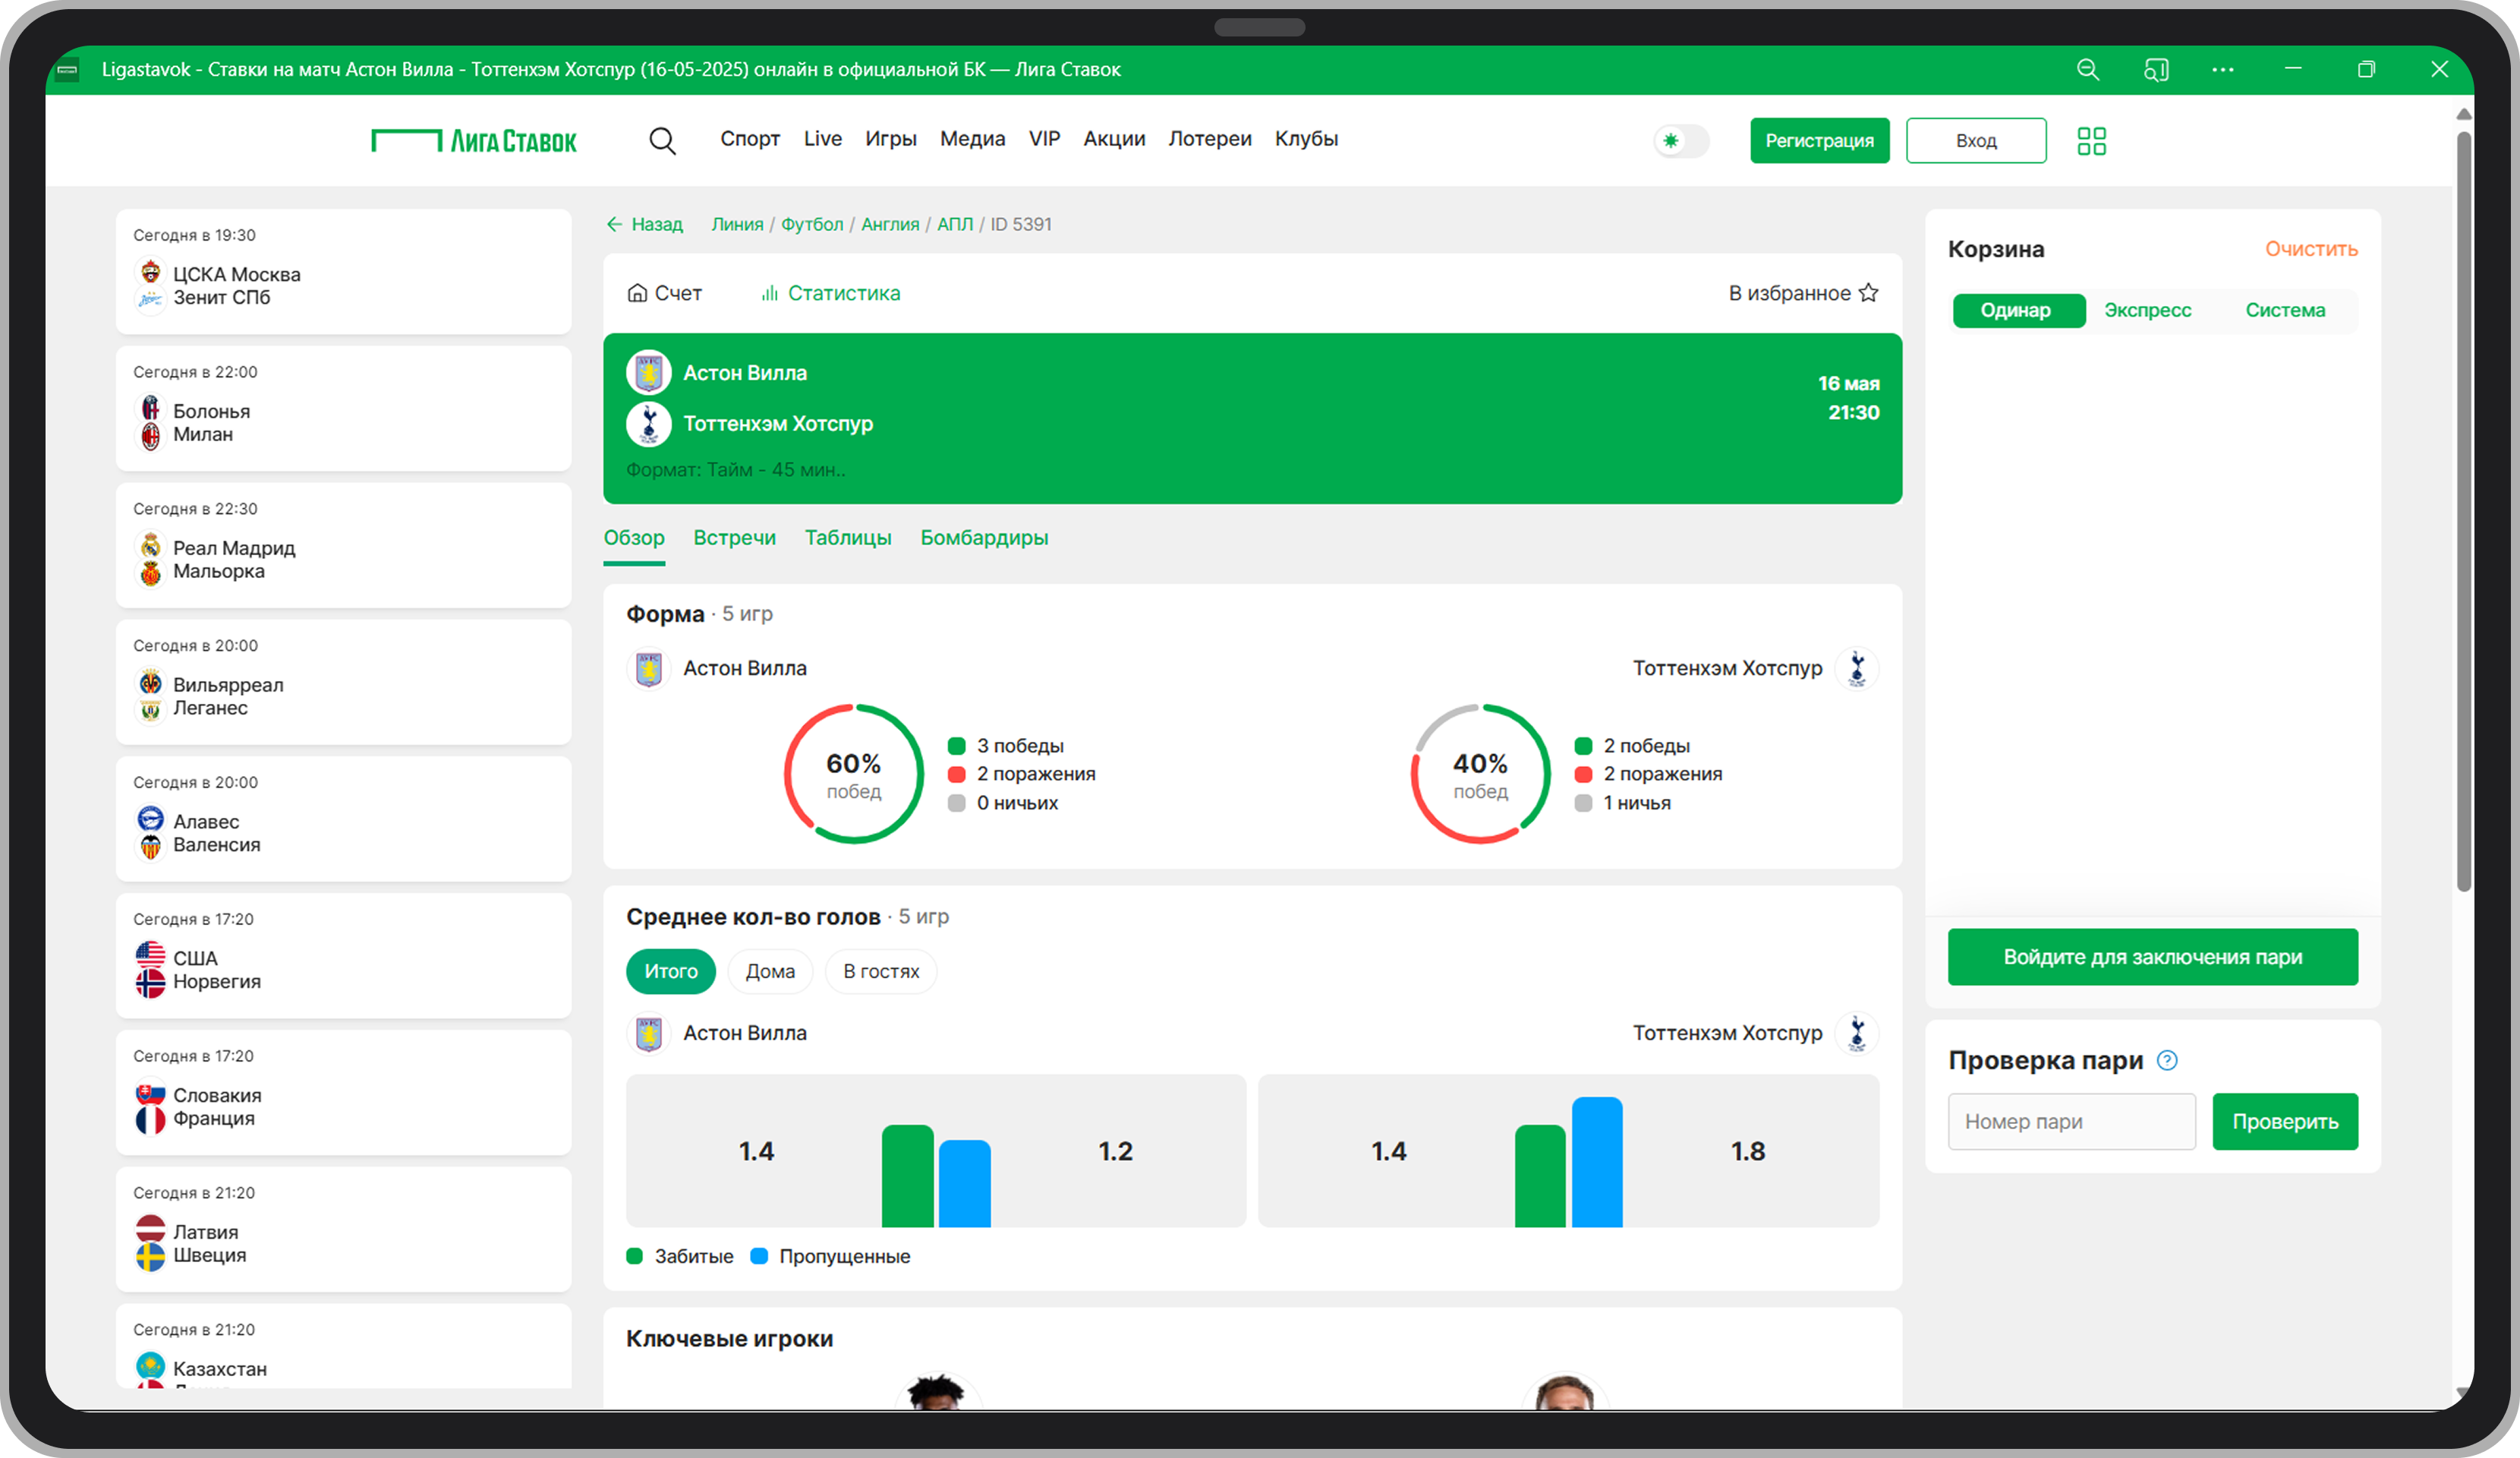Viewport: 2520px width, 1458px height.
Task: Add match to favorites with star icon
Action: coord(1868,293)
